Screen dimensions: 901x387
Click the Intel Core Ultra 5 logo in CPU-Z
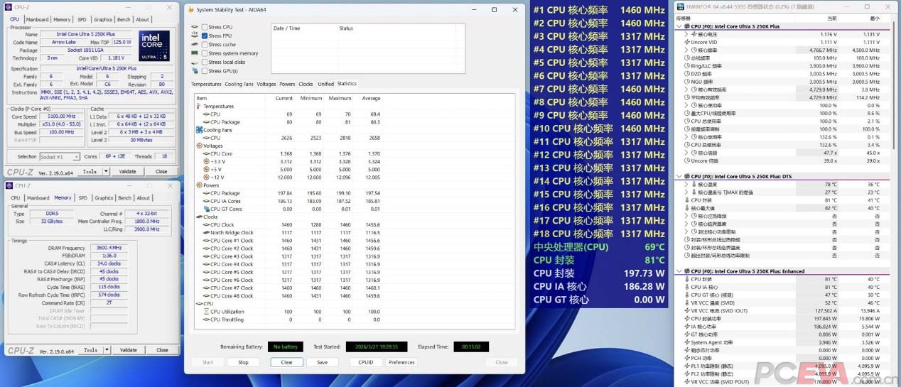click(154, 45)
